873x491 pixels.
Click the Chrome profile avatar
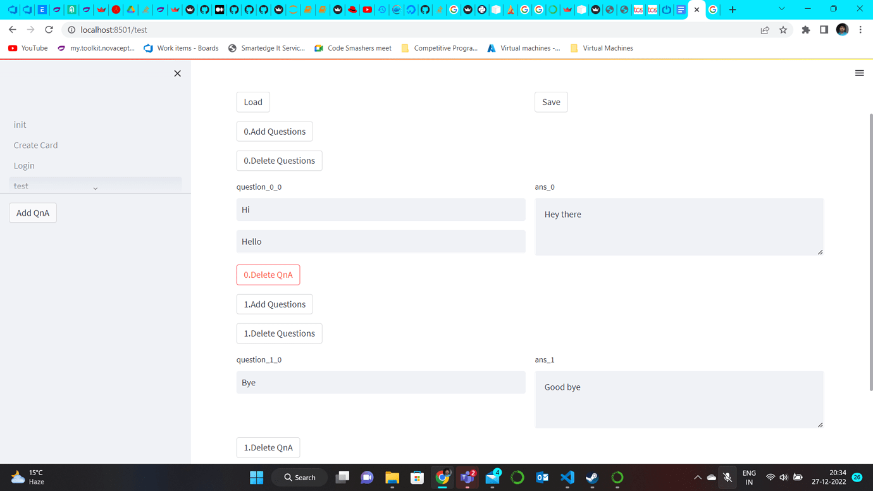pos(842,29)
